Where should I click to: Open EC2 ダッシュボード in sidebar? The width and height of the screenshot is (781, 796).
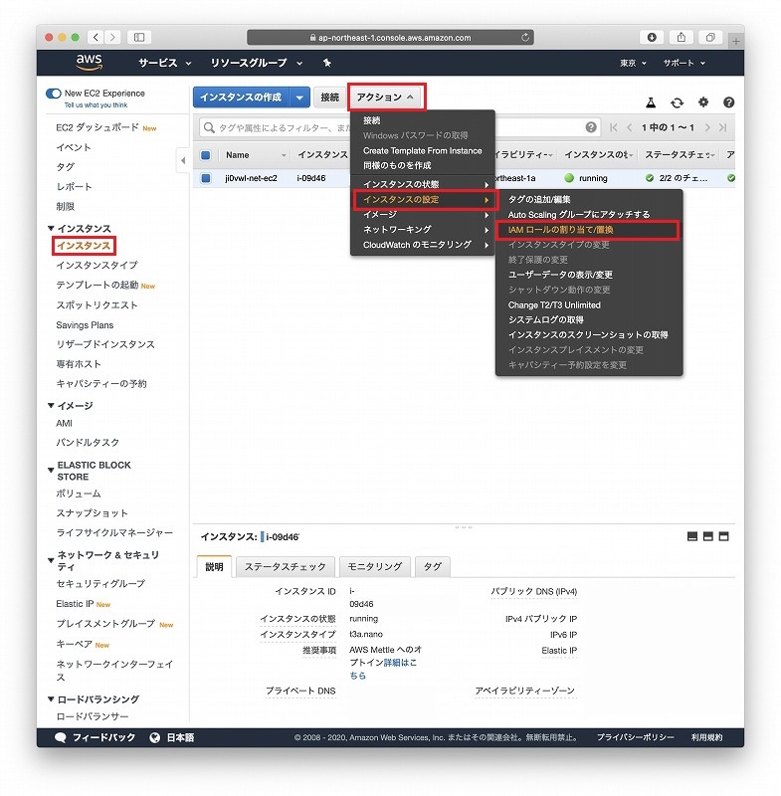[x=98, y=127]
